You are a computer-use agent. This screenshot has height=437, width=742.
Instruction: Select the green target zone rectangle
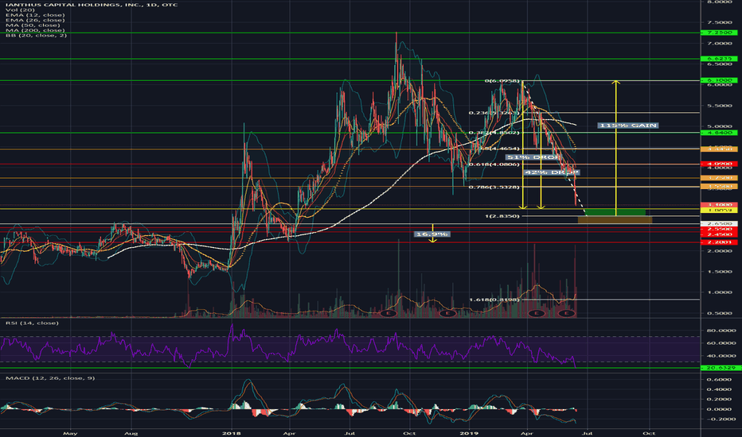pyautogui.click(x=615, y=212)
